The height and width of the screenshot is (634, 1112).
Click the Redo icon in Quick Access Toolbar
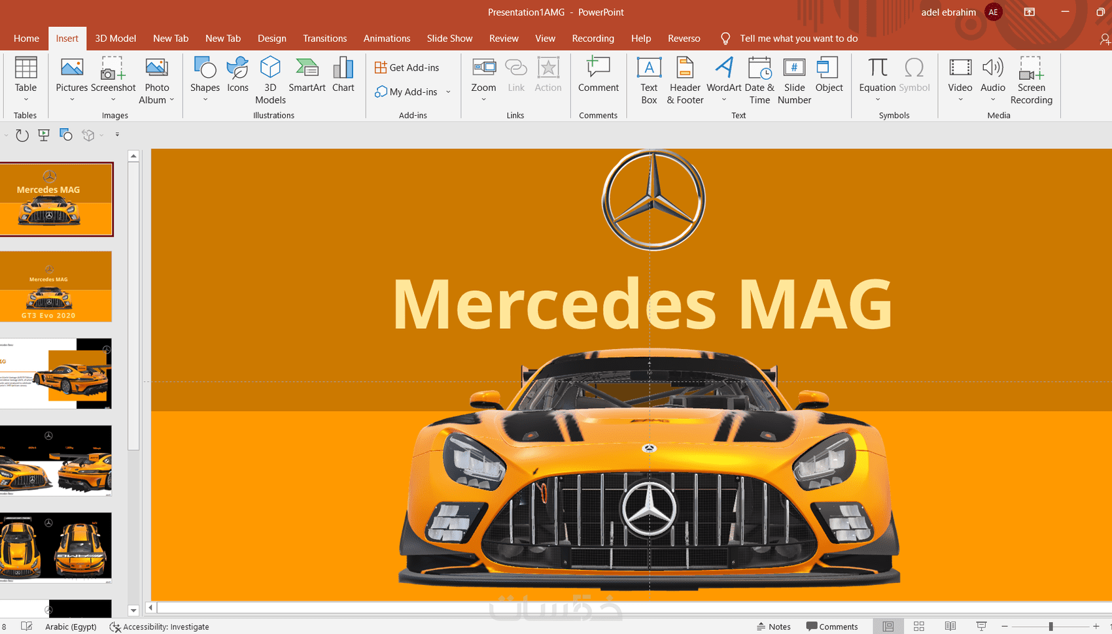(x=22, y=135)
